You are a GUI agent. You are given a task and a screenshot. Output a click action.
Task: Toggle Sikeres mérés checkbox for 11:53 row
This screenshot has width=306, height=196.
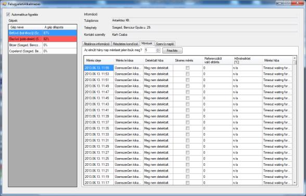(187, 74)
